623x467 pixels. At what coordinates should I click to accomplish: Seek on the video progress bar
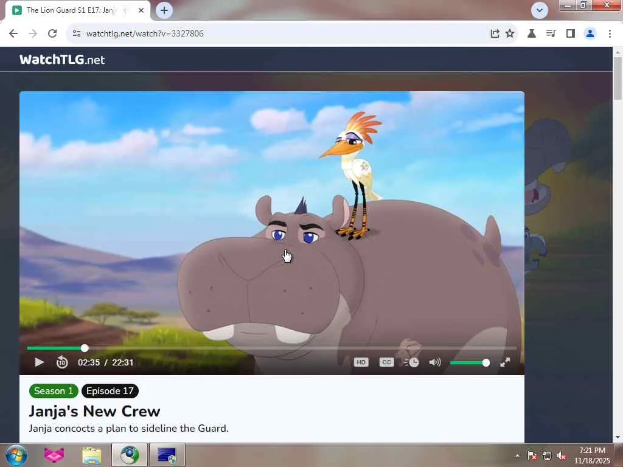point(272,348)
